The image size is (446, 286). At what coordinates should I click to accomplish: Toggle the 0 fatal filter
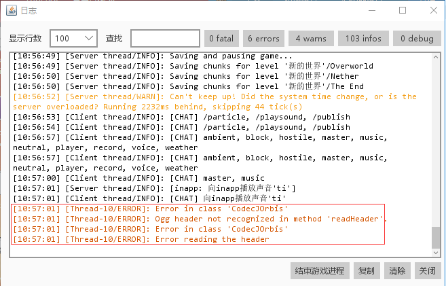pyautogui.click(x=221, y=39)
